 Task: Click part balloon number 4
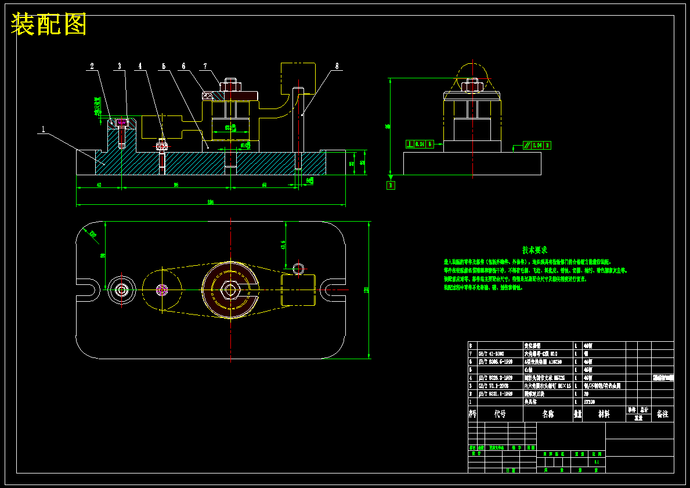coord(140,66)
